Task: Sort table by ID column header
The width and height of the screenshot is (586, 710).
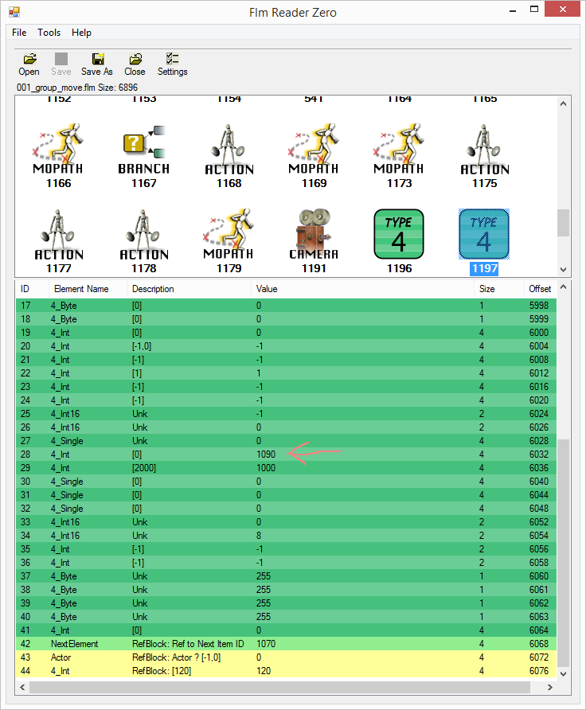Action: (x=32, y=289)
